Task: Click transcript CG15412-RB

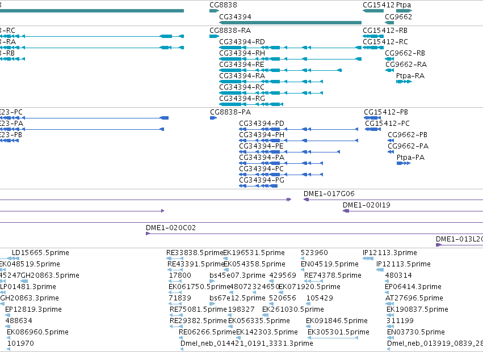Action: (x=385, y=31)
